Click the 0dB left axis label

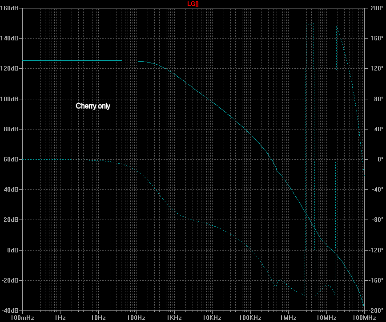click(13, 250)
